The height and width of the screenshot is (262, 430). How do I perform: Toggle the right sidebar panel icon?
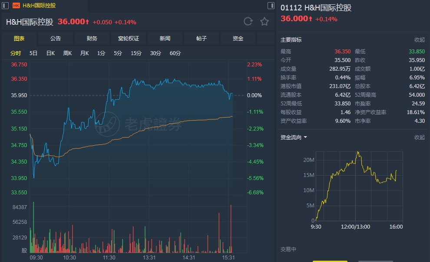pos(271,6)
